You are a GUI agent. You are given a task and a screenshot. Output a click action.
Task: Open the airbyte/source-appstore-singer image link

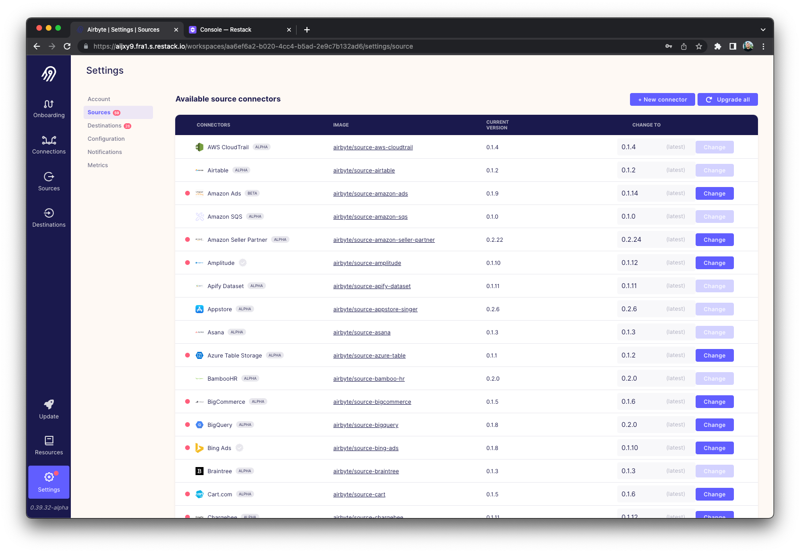pos(375,309)
